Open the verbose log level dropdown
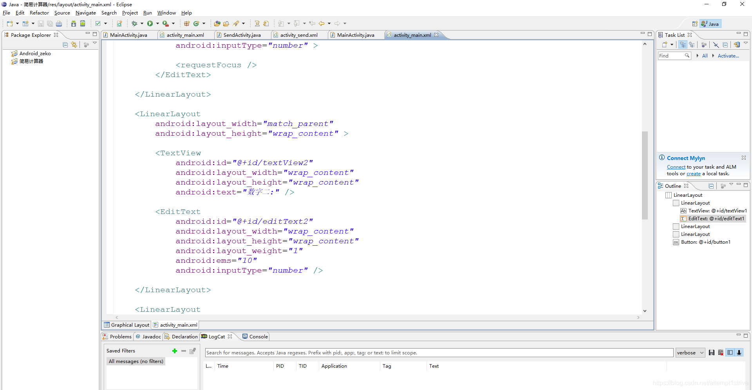This screenshot has width=752, height=390. [x=690, y=352]
